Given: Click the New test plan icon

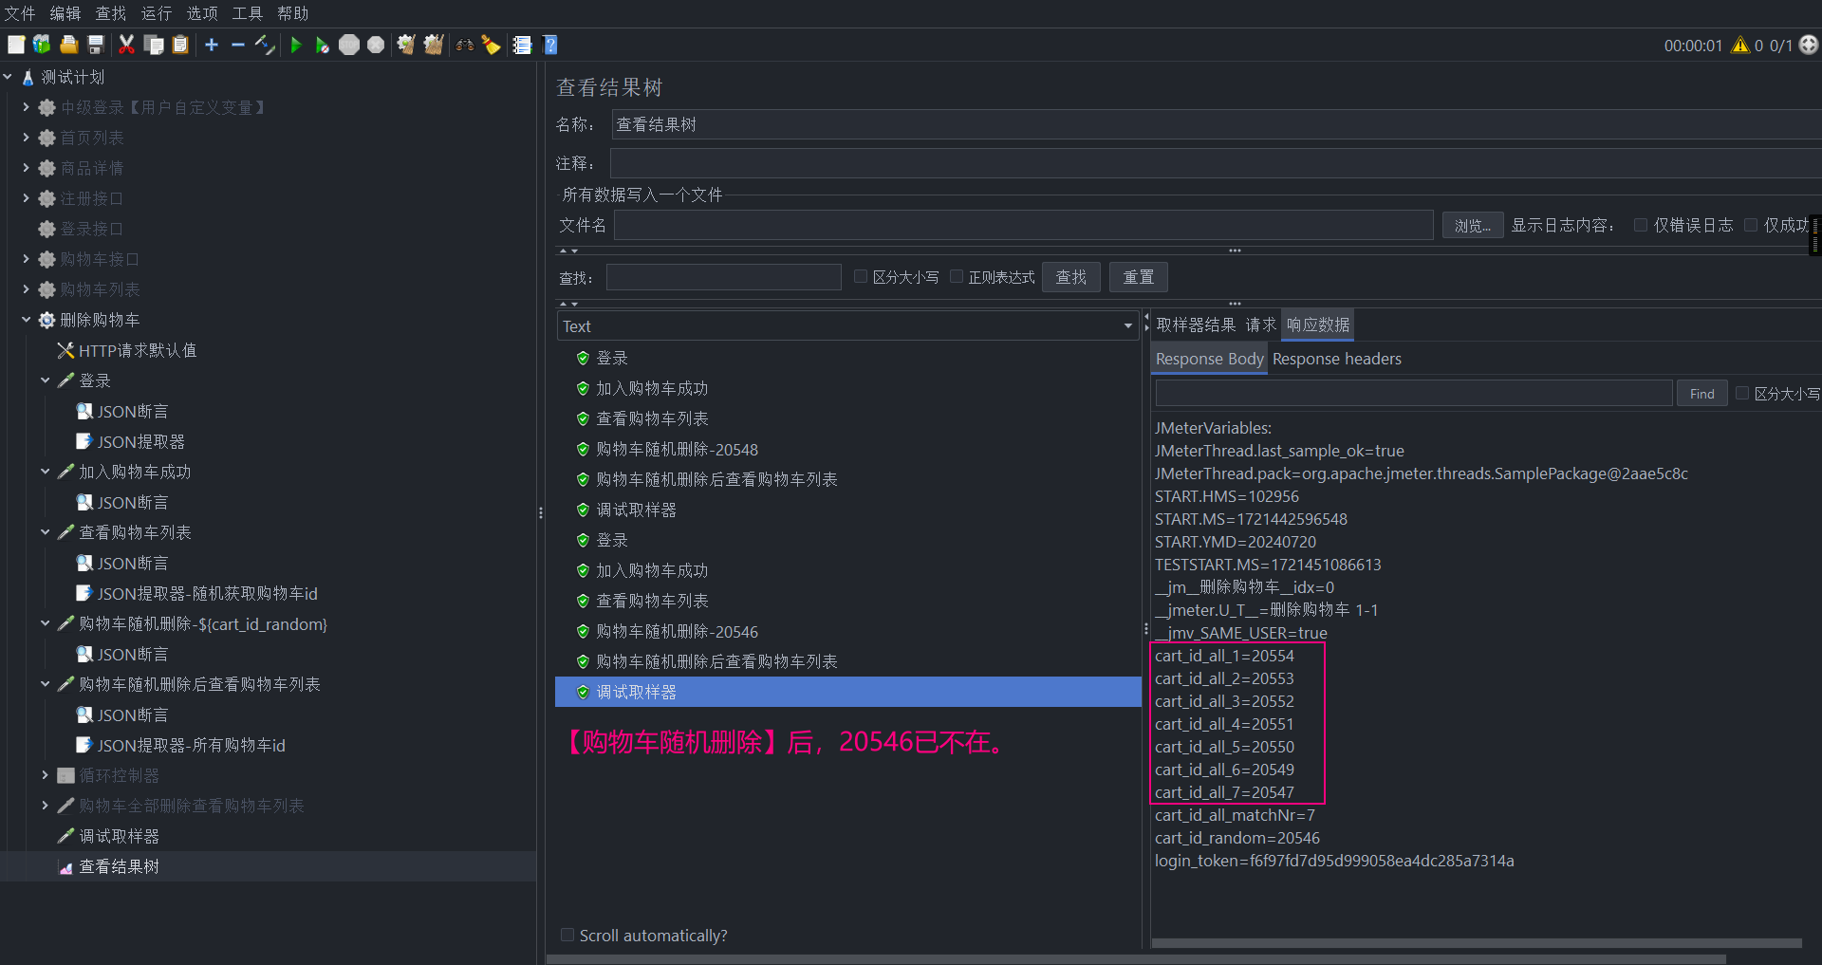Looking at the screenshot, I should coord(16,45).
